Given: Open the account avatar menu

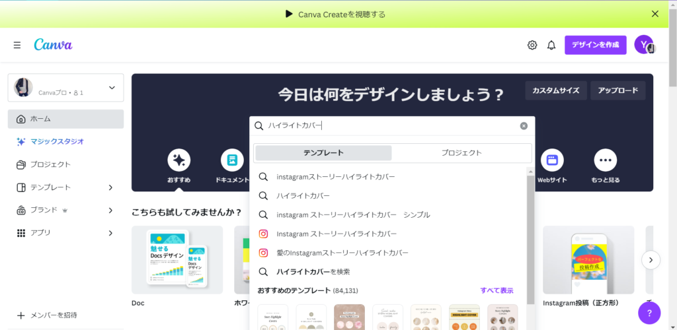Looking at the screenshot, I should [644, 45].
